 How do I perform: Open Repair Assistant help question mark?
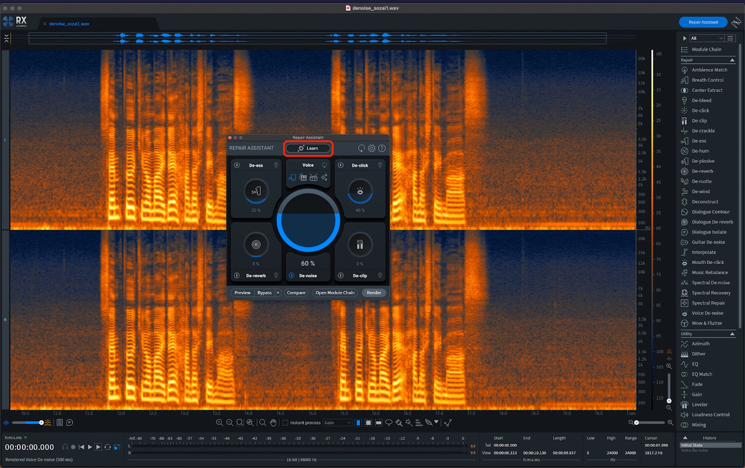coord(382,148)
